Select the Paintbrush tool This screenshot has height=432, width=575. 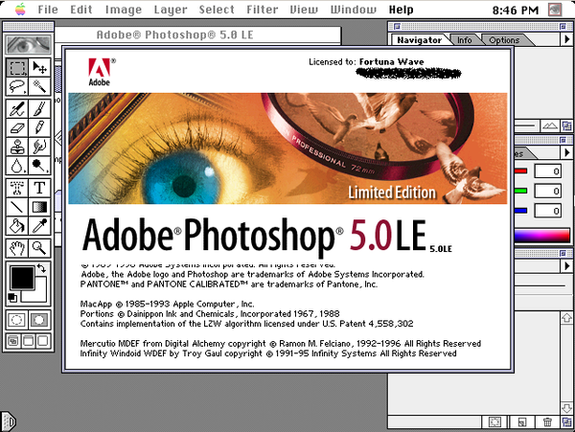click(39, 109)
